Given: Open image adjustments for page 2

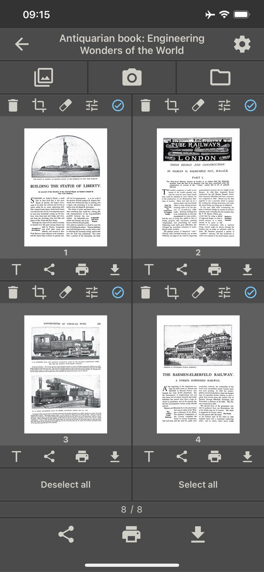Looking at the screenshot, I should 224,105.
